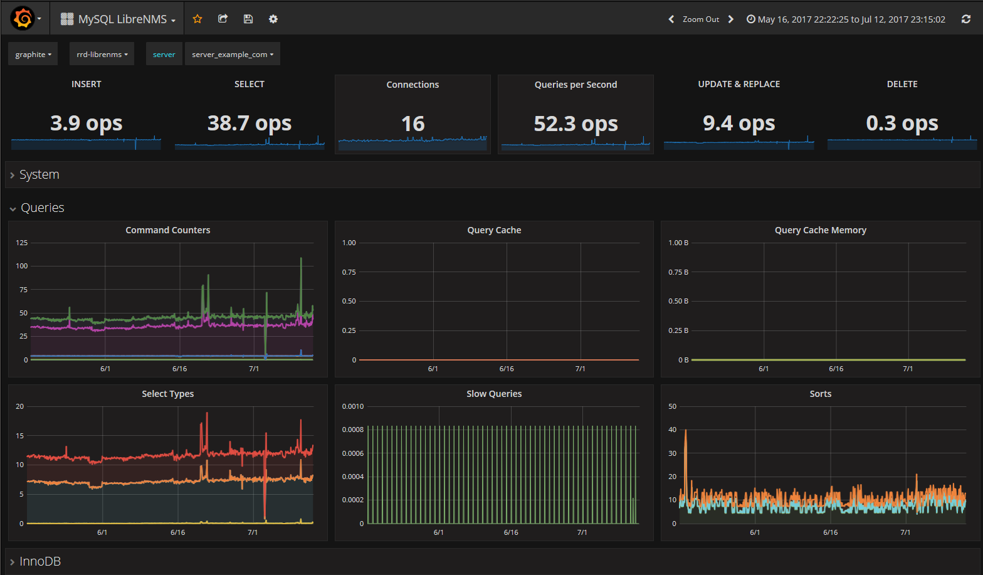Click the Queries per Second stat panel

[x=576, y=114]
